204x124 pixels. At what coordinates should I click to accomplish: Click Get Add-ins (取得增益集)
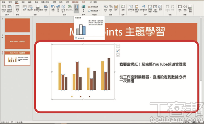(x=93, y=7)
